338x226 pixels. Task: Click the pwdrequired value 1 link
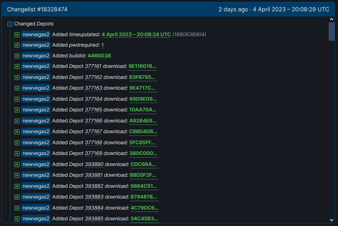tap(102, 45)
